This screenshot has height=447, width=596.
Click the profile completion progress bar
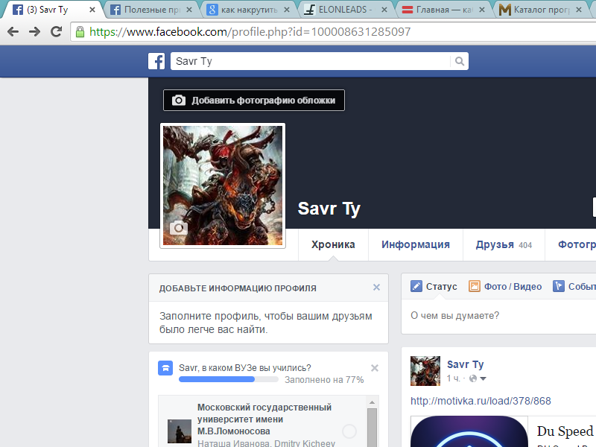[x=229, y=379]
